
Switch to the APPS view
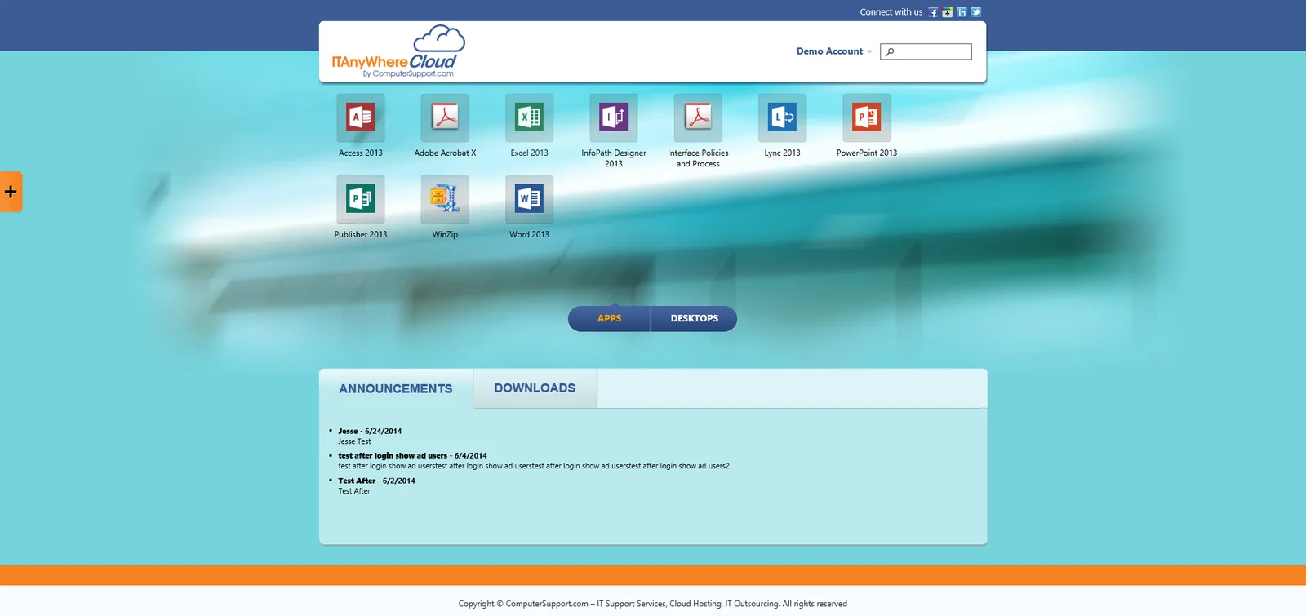coord(609,318)
